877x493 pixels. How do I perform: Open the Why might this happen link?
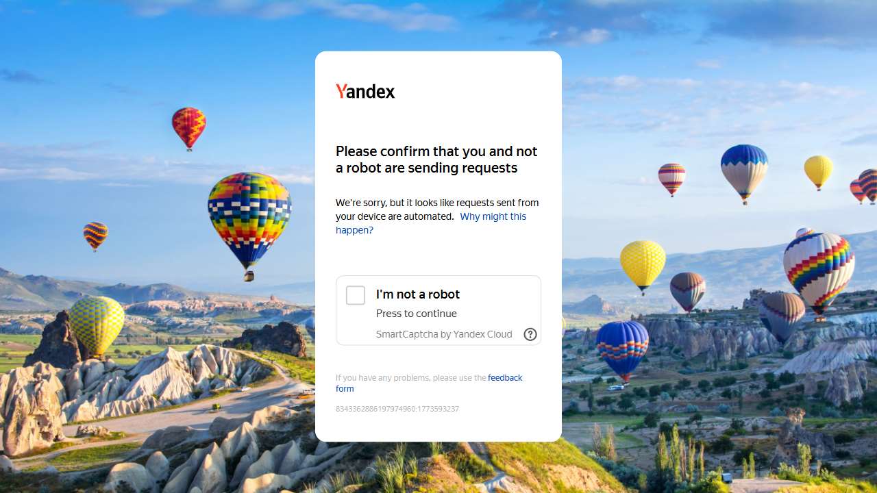point(431,223)
